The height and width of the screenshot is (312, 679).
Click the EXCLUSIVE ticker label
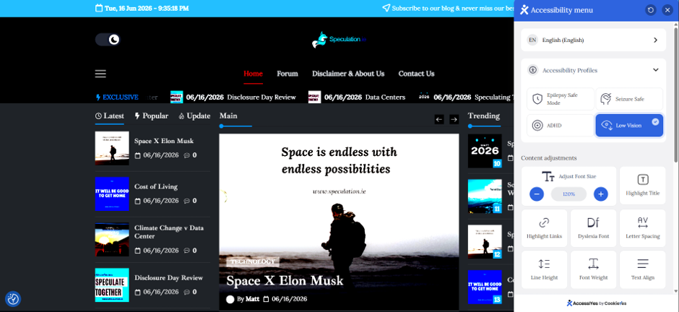coord(117,97)
